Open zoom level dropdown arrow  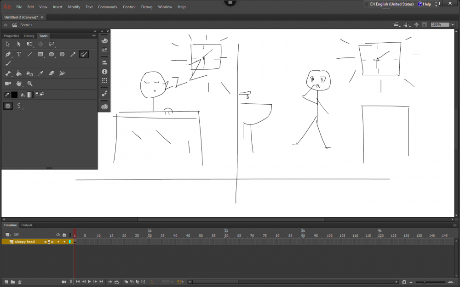click(x=453, y=25)
